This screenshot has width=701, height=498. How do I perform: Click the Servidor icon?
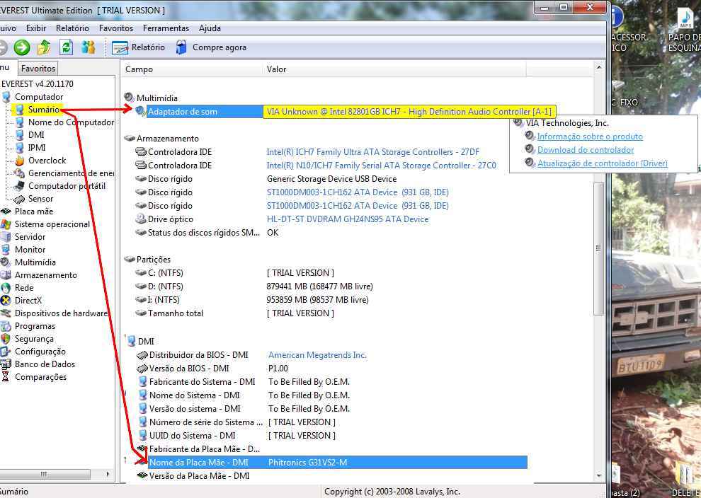pyautogui.click(x=6, y=237)
